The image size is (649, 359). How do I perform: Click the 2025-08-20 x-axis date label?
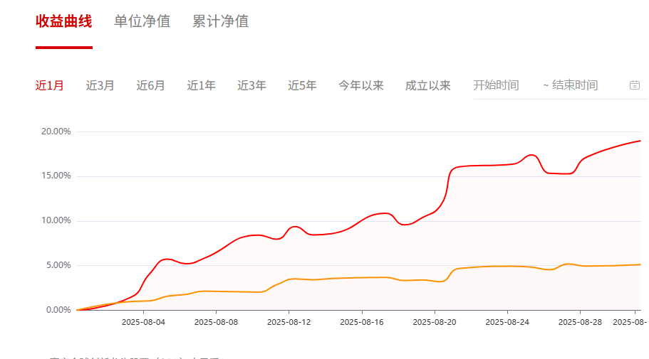pyautogui.click(x=435, y=322)
